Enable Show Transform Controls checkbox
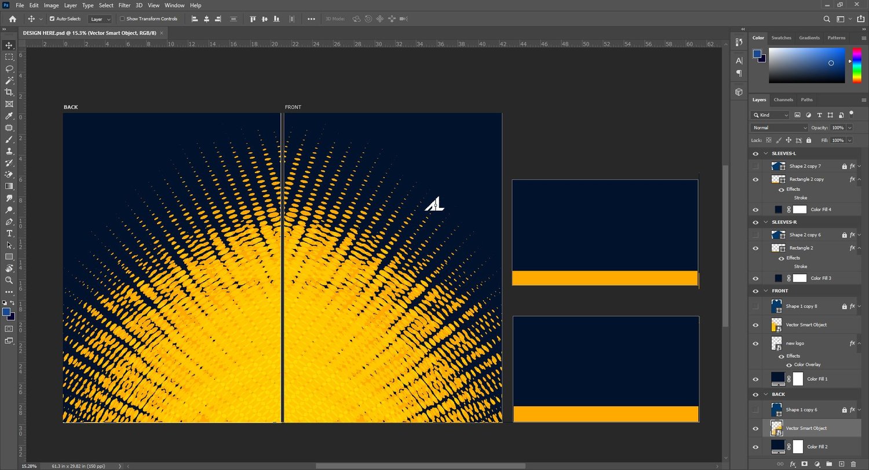Screen dimensions: 869x470 coord(122,19)
